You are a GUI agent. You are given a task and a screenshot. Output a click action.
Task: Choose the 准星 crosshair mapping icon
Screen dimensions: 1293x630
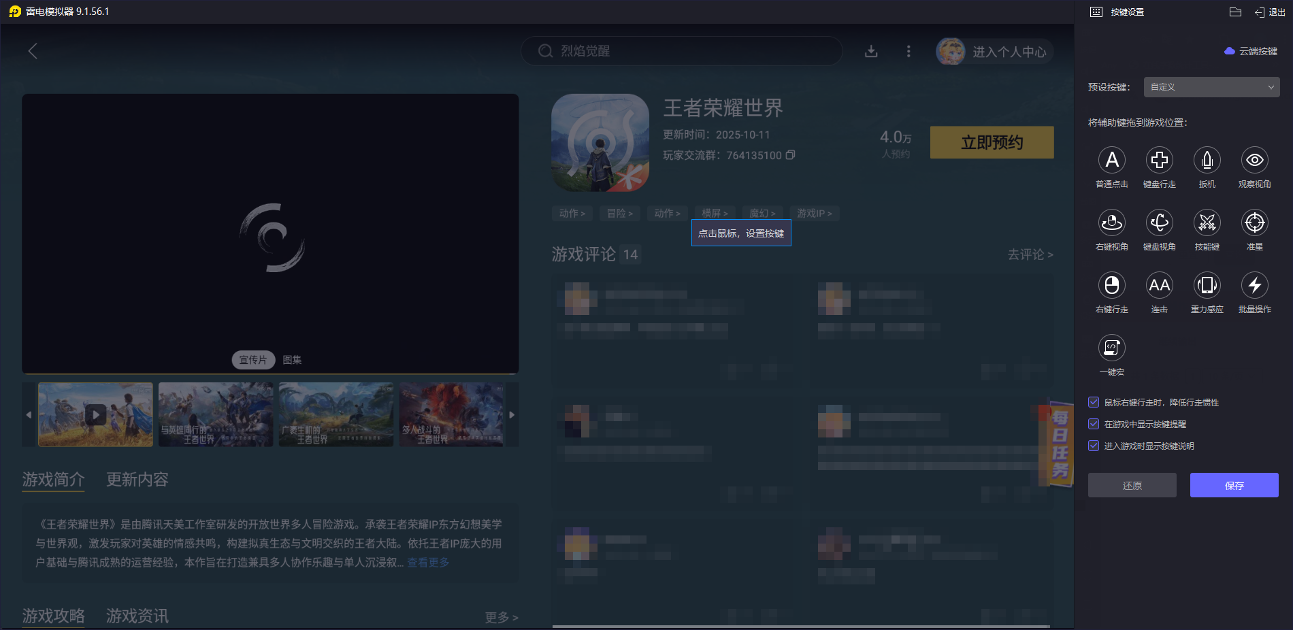tap(1254, 223)
